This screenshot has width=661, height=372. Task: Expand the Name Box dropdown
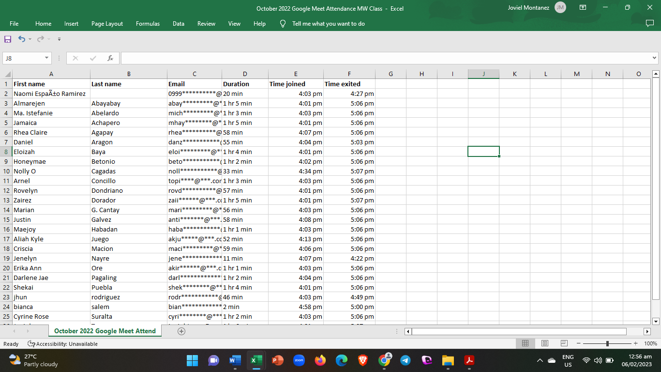47,58
